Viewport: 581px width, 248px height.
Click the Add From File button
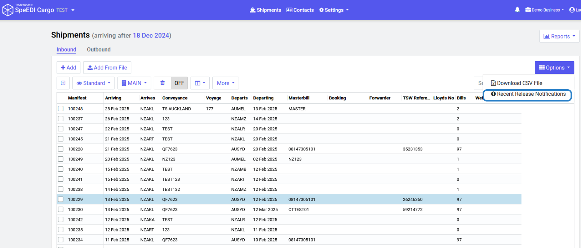(107, 68)
